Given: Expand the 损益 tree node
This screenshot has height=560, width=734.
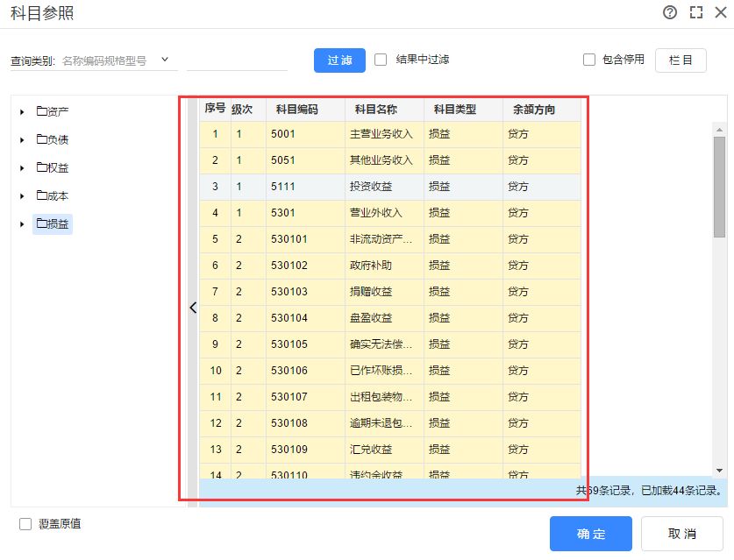Looking at the screenshot, I should (x=22, y=224).
